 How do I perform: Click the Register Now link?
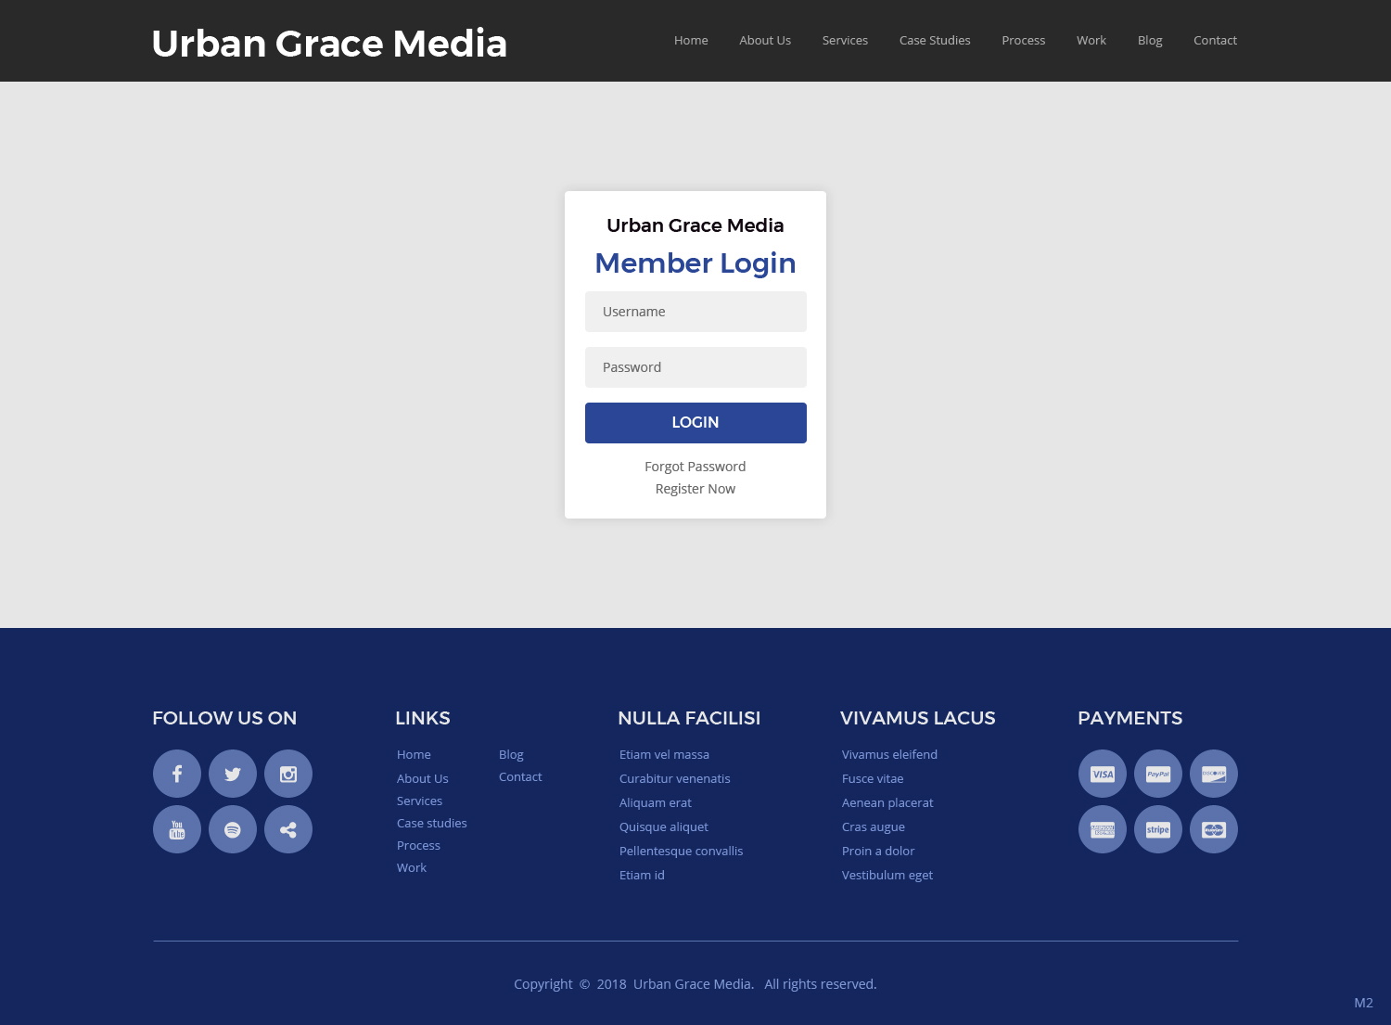pos(695,488)
